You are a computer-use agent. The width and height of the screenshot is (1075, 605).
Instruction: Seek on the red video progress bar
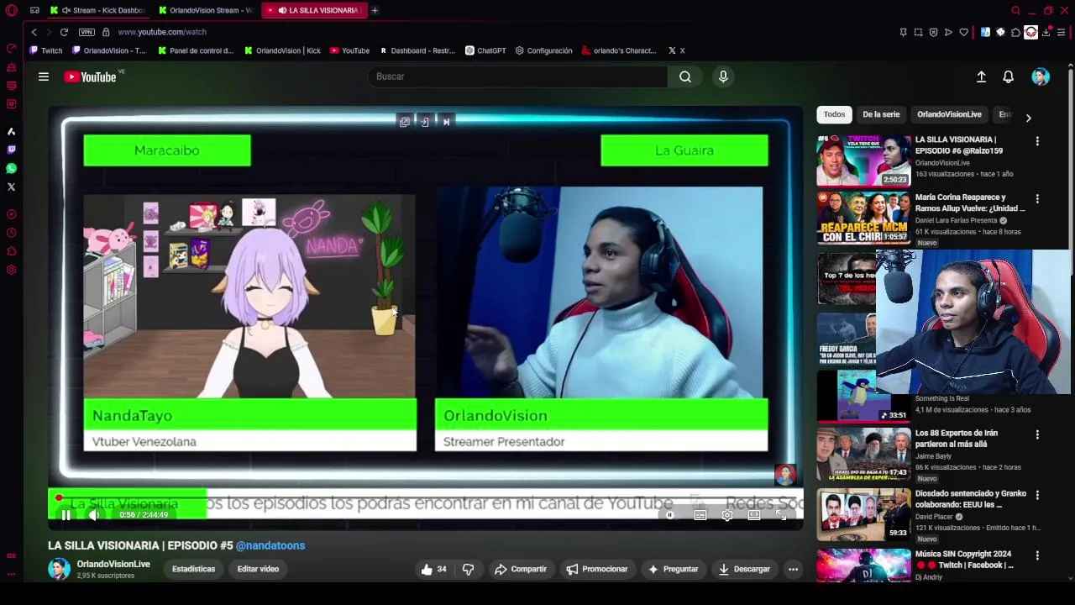pyautogui.click(x=426, y=498)
